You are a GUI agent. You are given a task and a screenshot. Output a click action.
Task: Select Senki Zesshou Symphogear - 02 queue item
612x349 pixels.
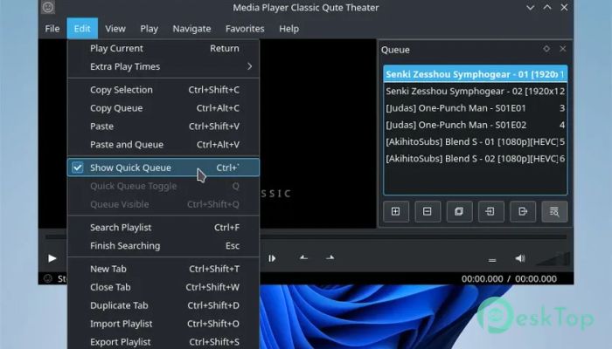pyautogui.click(x=475, y=91)
